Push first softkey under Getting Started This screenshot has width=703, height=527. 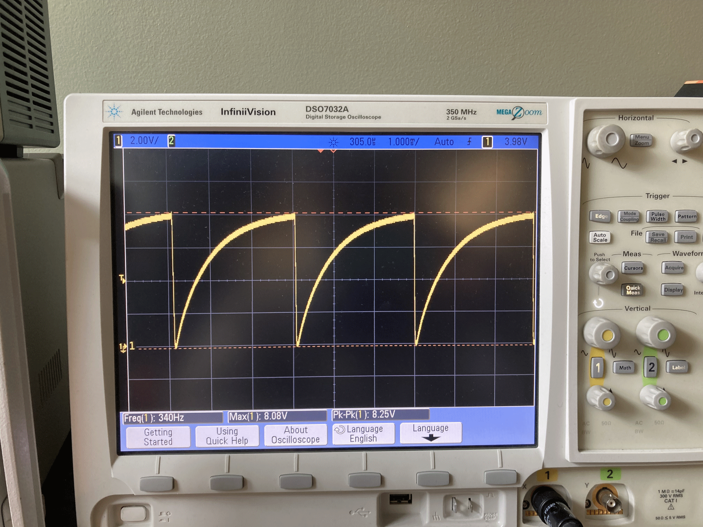click(x=157, y=483)
